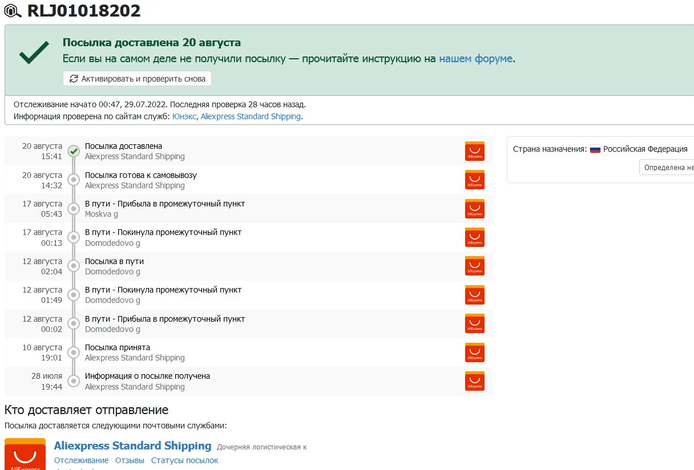Click the header 'Посылка доставлена 20 августа'
Screen dimensions: 694x470
[x=151, y=43]
